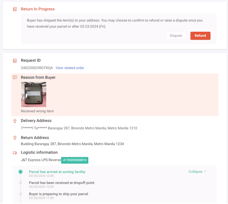Click the grey dot beside Buyer is preparing to ship
Image resolution: width=228 pixels, height=204 pixels.
[x=20, y=194]
